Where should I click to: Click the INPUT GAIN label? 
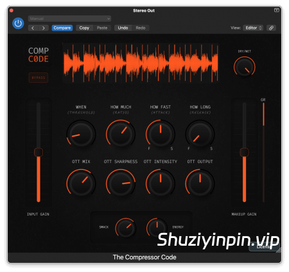pyautogui.click(x=38, y=214)
